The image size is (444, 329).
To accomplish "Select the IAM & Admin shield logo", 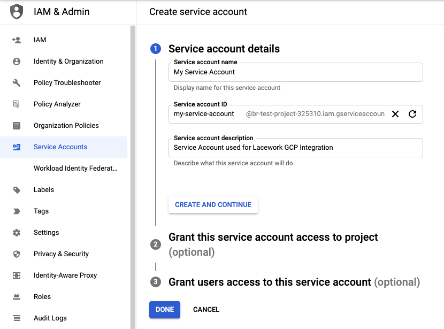I will [x=16, y=11].
